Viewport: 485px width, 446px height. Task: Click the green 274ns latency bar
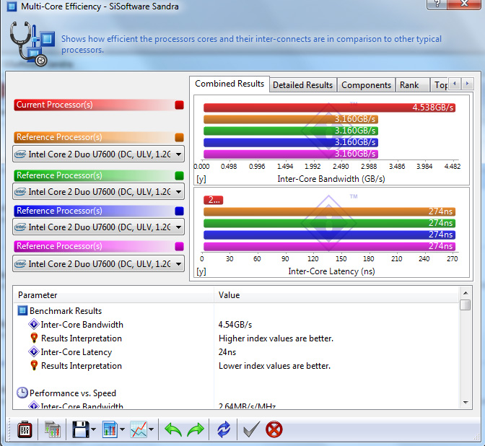329,223
